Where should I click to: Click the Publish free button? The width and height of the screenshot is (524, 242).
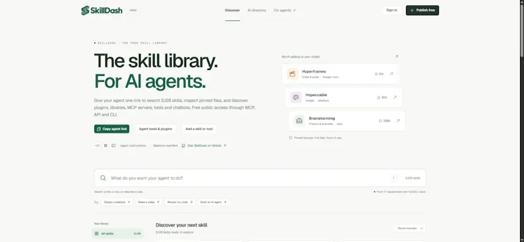(422, 10)
